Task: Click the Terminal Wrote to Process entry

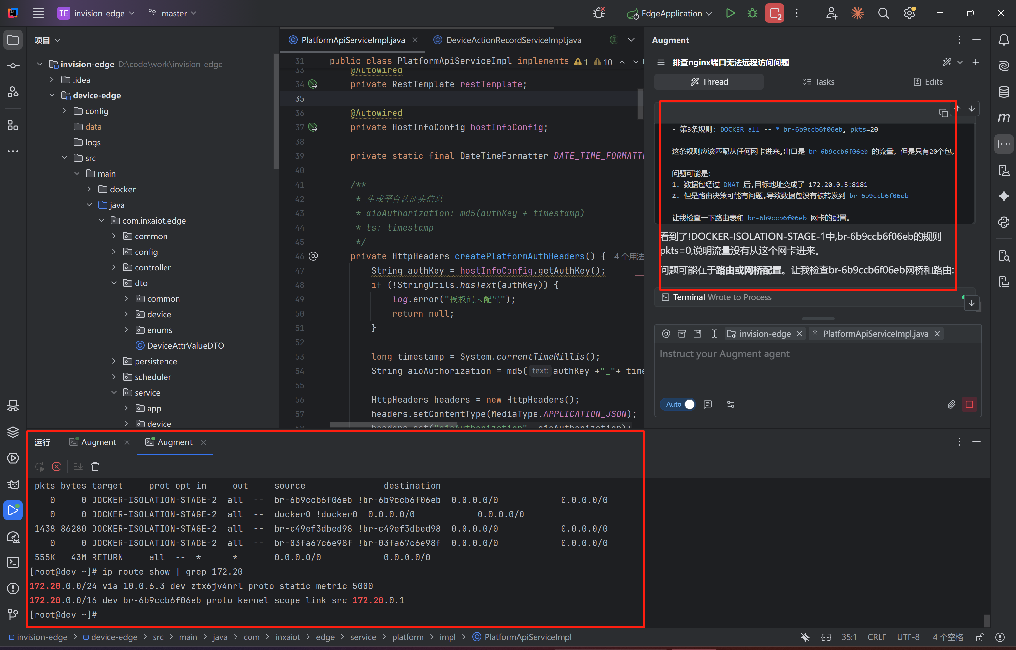Action: (x=722, y=297)
